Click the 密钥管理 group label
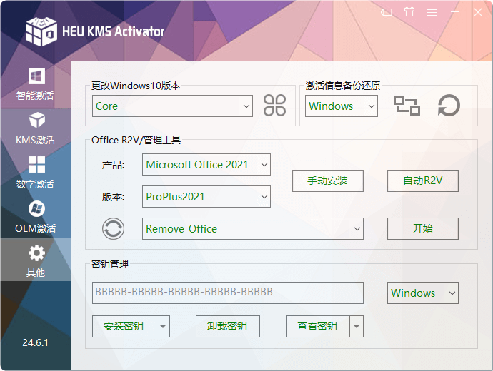 click(x=110, y=264)
